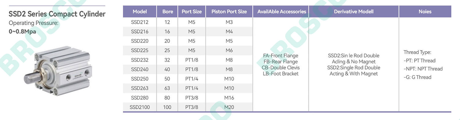
Task: Click the SSD2 Series Compact Cylinder title
Action: point(57,14)
